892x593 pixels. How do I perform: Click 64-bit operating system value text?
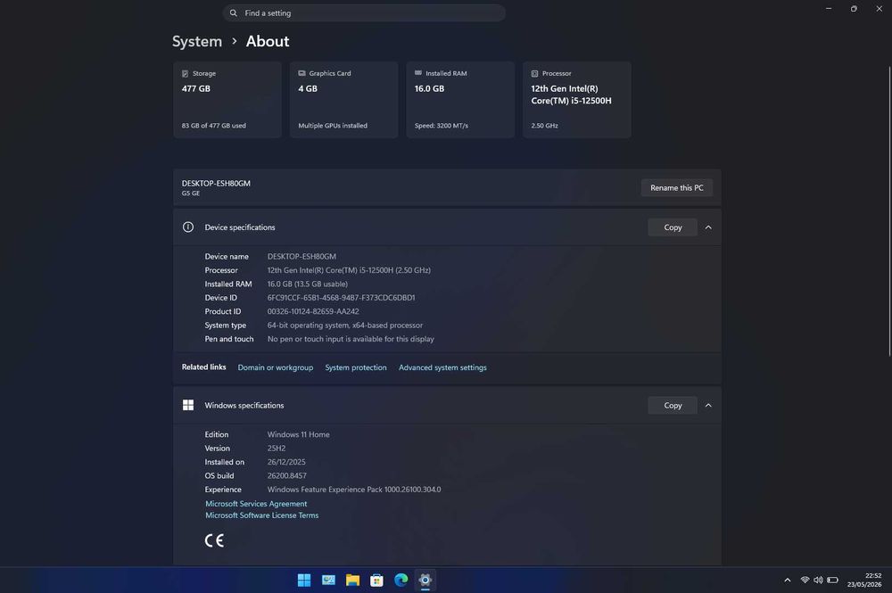344,325
